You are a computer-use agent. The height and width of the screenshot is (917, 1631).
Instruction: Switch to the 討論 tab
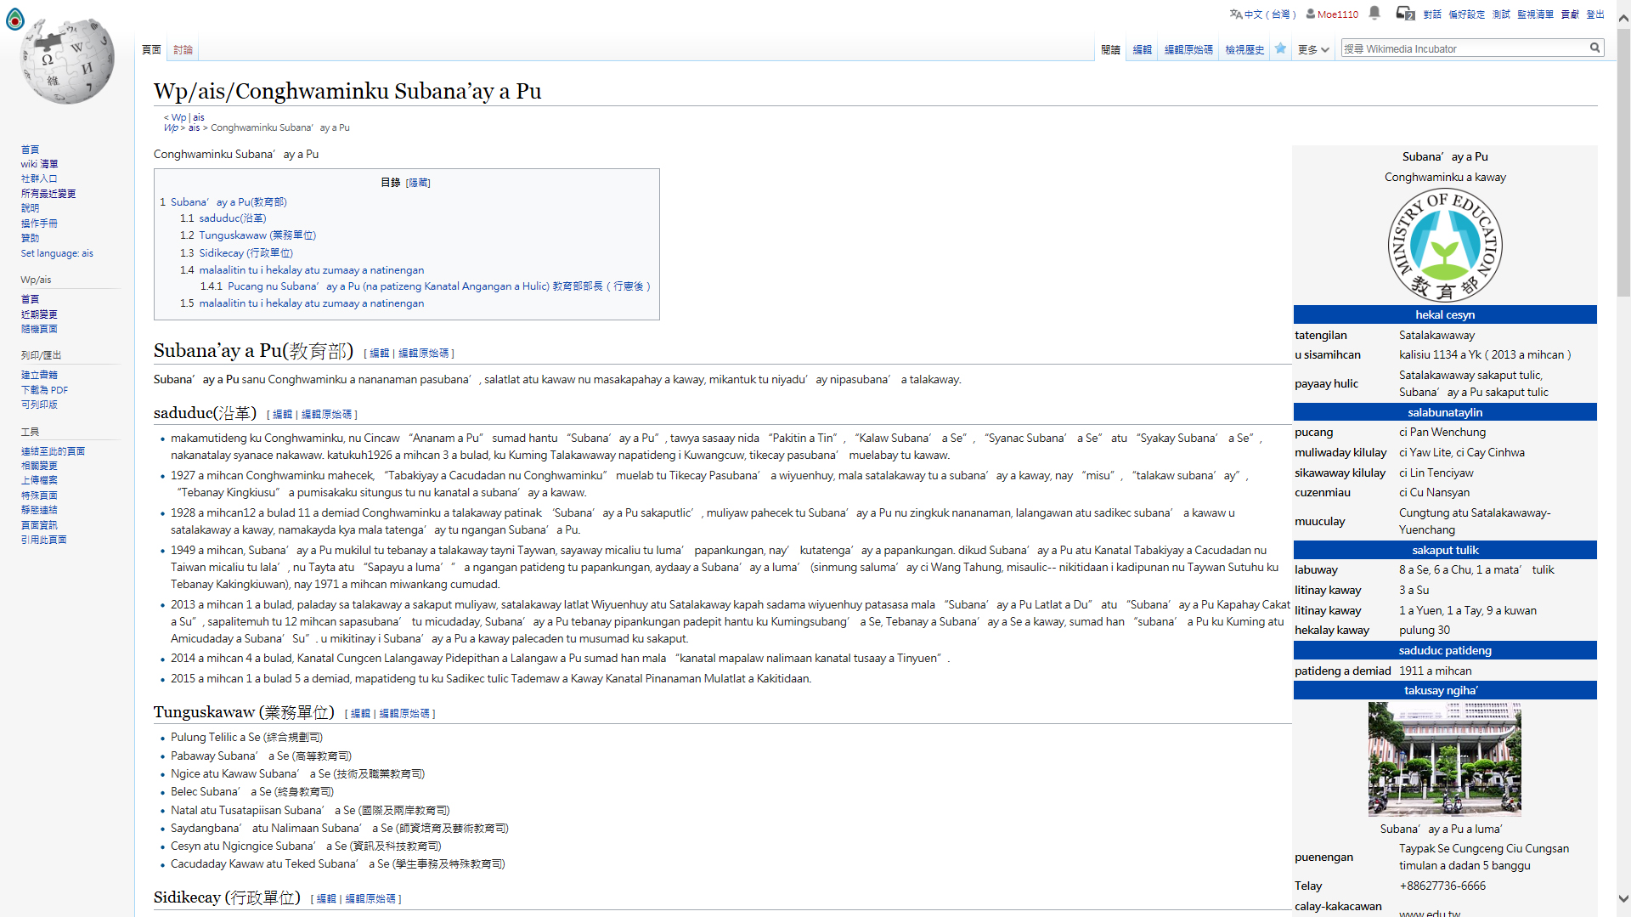183,50
